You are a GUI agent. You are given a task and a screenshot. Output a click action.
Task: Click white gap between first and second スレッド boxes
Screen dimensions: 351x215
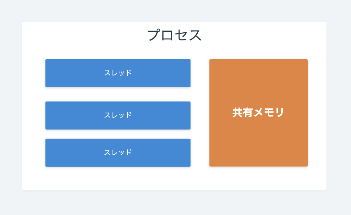[118, 94]
